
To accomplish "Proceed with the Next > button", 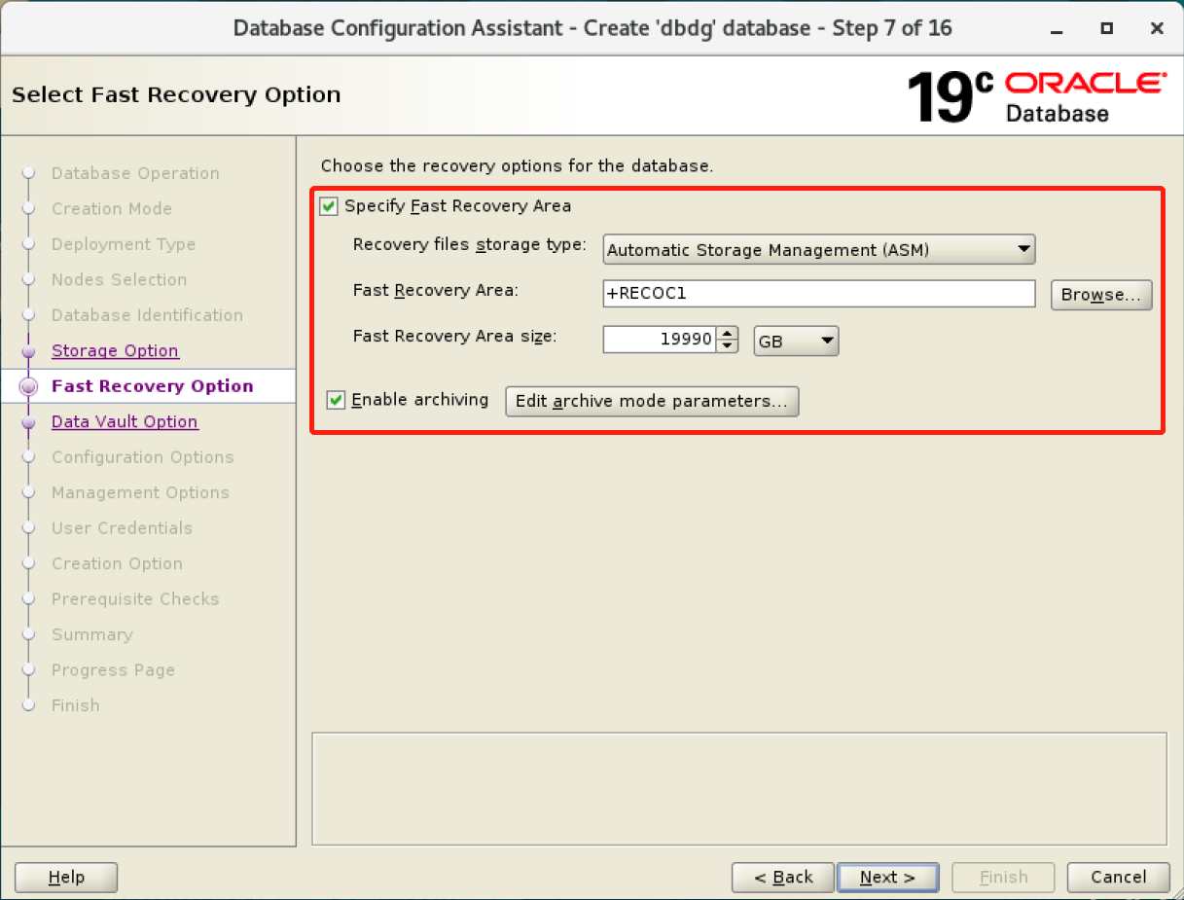I will pyautogui.click(x=887, y=878).
